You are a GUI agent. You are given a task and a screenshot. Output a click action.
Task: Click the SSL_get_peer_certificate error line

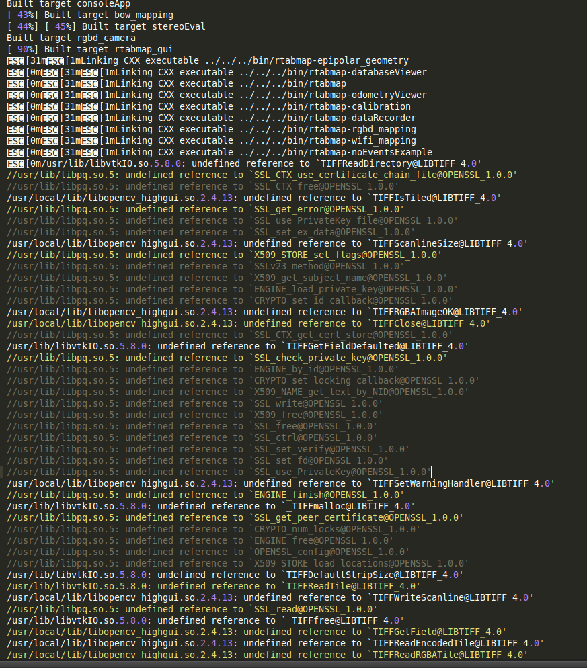click(x=235, y=517)
